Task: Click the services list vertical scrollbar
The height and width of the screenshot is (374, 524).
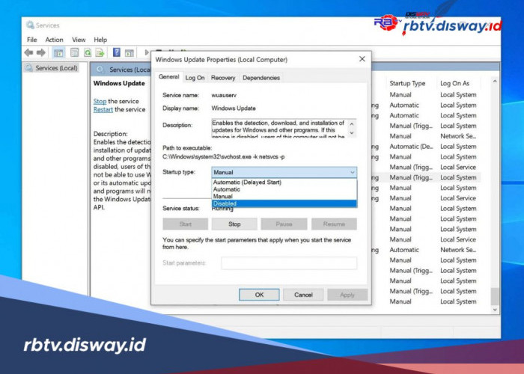Action: click(494, 187)
